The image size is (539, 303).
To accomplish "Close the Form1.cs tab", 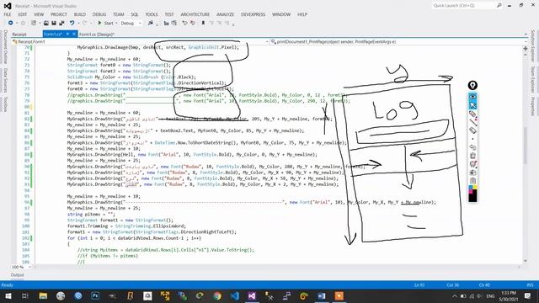I will [x=74, y=34].
